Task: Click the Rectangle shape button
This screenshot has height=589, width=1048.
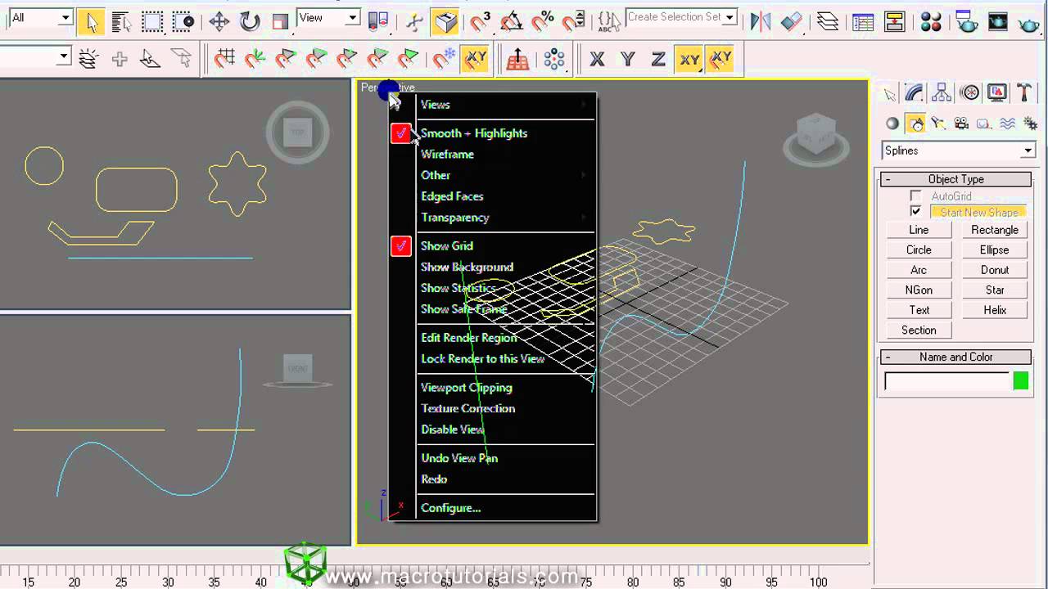Action: click(x=995, y=230)
